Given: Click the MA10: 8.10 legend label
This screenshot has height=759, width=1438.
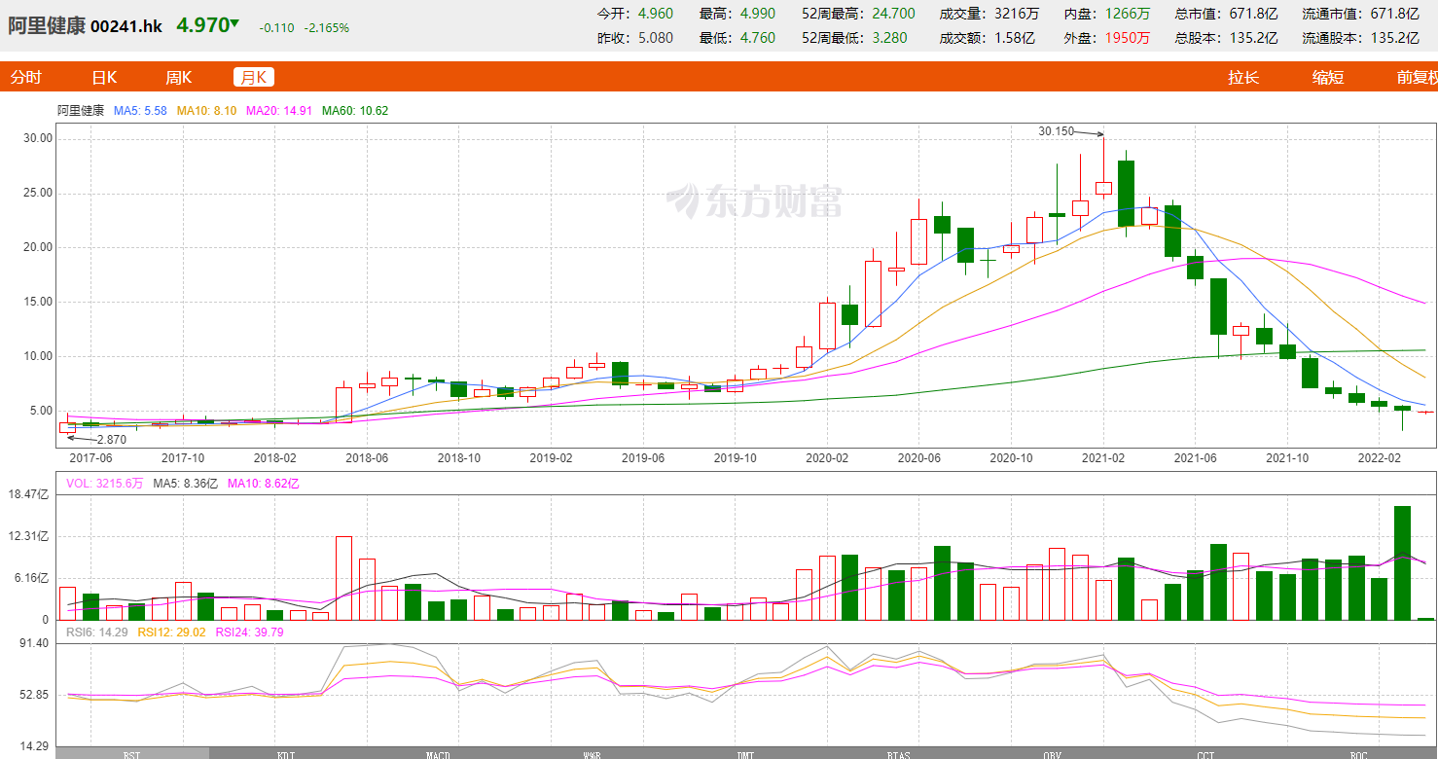Looking at the screenshot, I should pos(207,111).
